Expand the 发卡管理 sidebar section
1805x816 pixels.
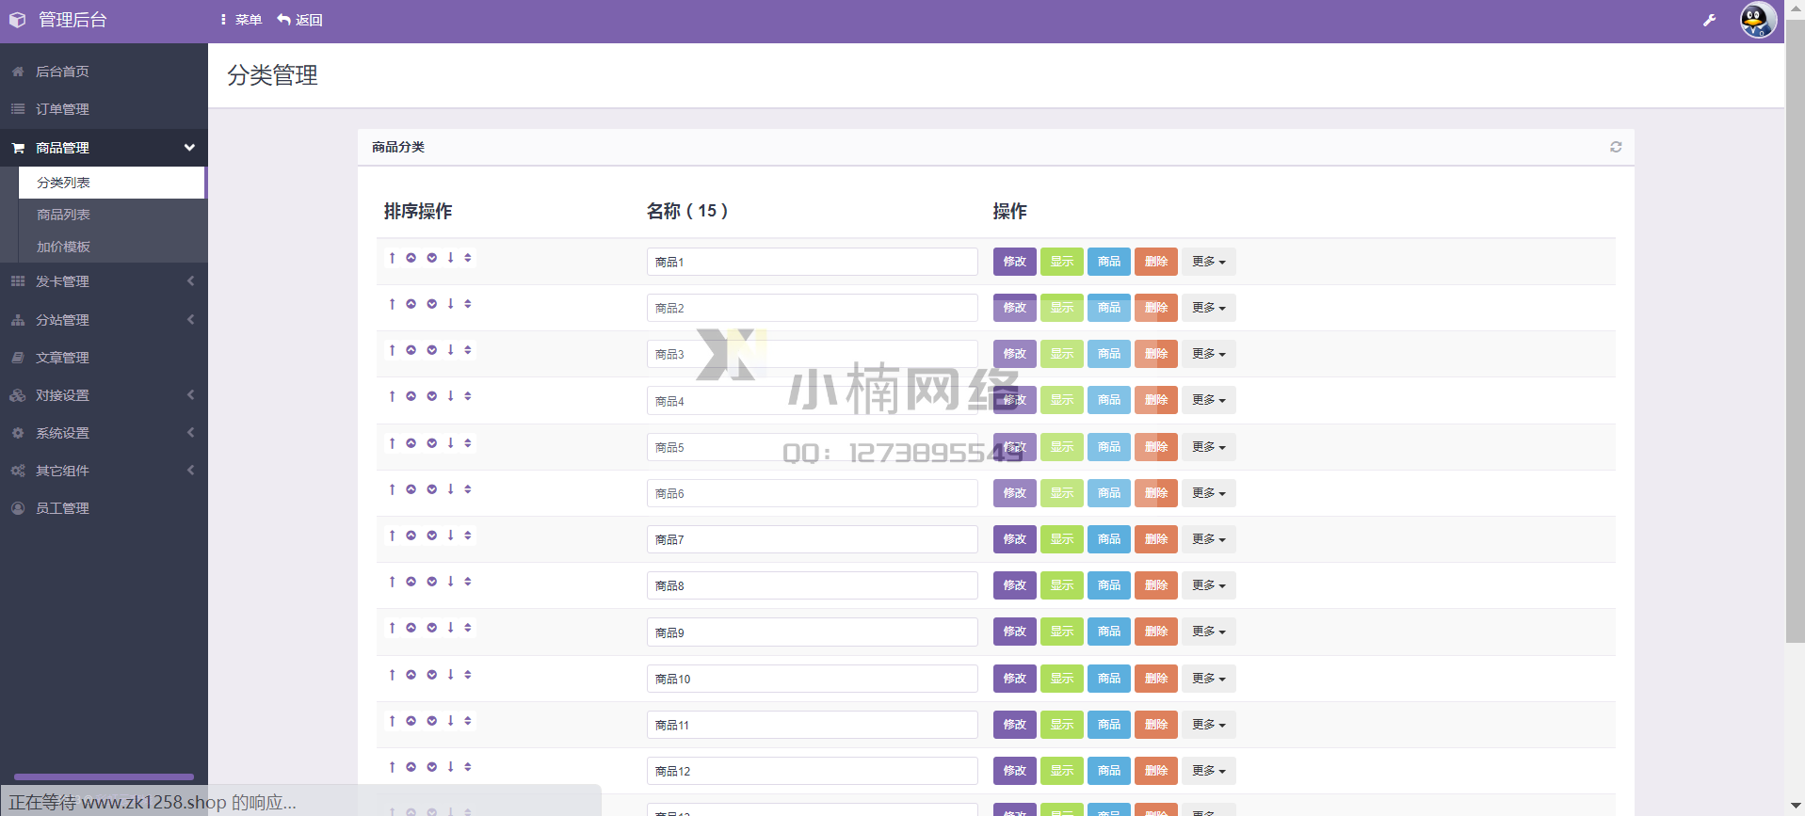coord(104,281)
